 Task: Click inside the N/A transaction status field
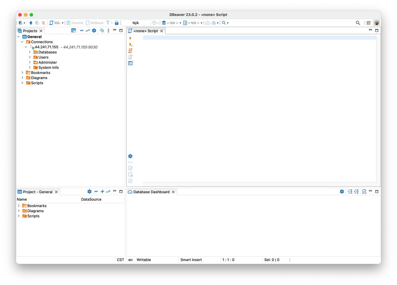click(x=136, y=23)
